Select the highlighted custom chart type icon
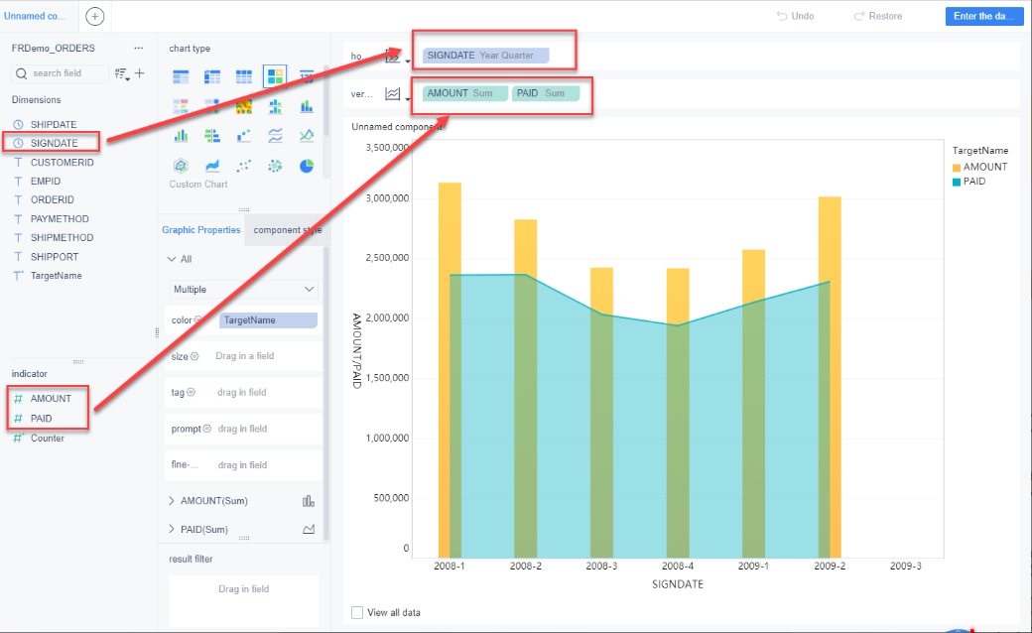Viewport: 1032px width, 633px height. (x=275, y=77)
